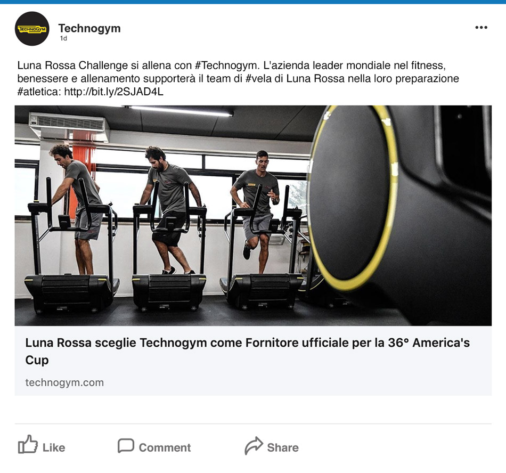Click the speech bubble Comment icon
The width and height of the screenshot is (506, 473).
126,446
